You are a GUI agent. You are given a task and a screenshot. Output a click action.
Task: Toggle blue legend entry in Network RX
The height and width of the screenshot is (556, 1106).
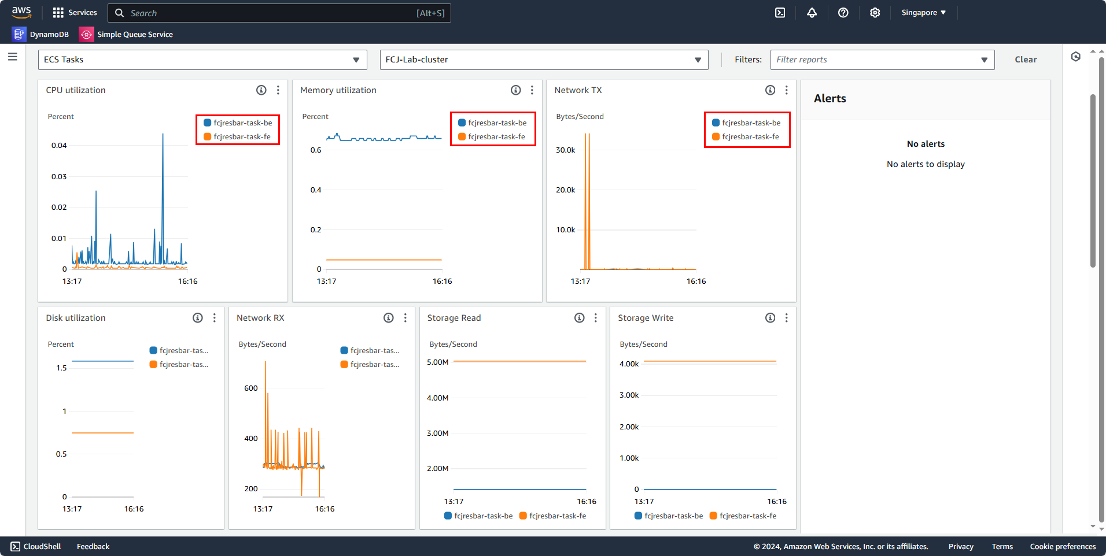tap(370, 351)
